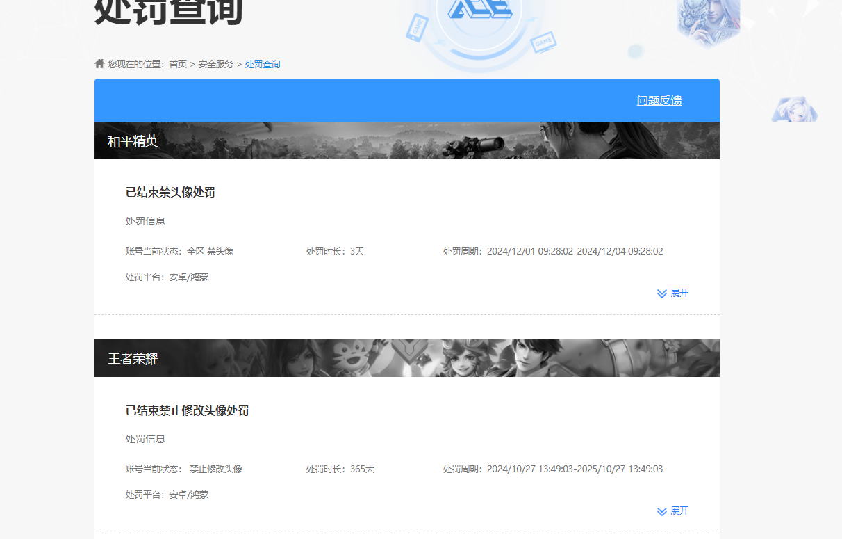Select the 和平精英 game section banner
The height and width of the screenshot is (539, 842).
407,140
